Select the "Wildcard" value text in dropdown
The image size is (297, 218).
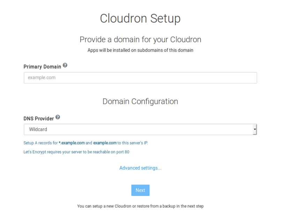click(x=38, y=129)
